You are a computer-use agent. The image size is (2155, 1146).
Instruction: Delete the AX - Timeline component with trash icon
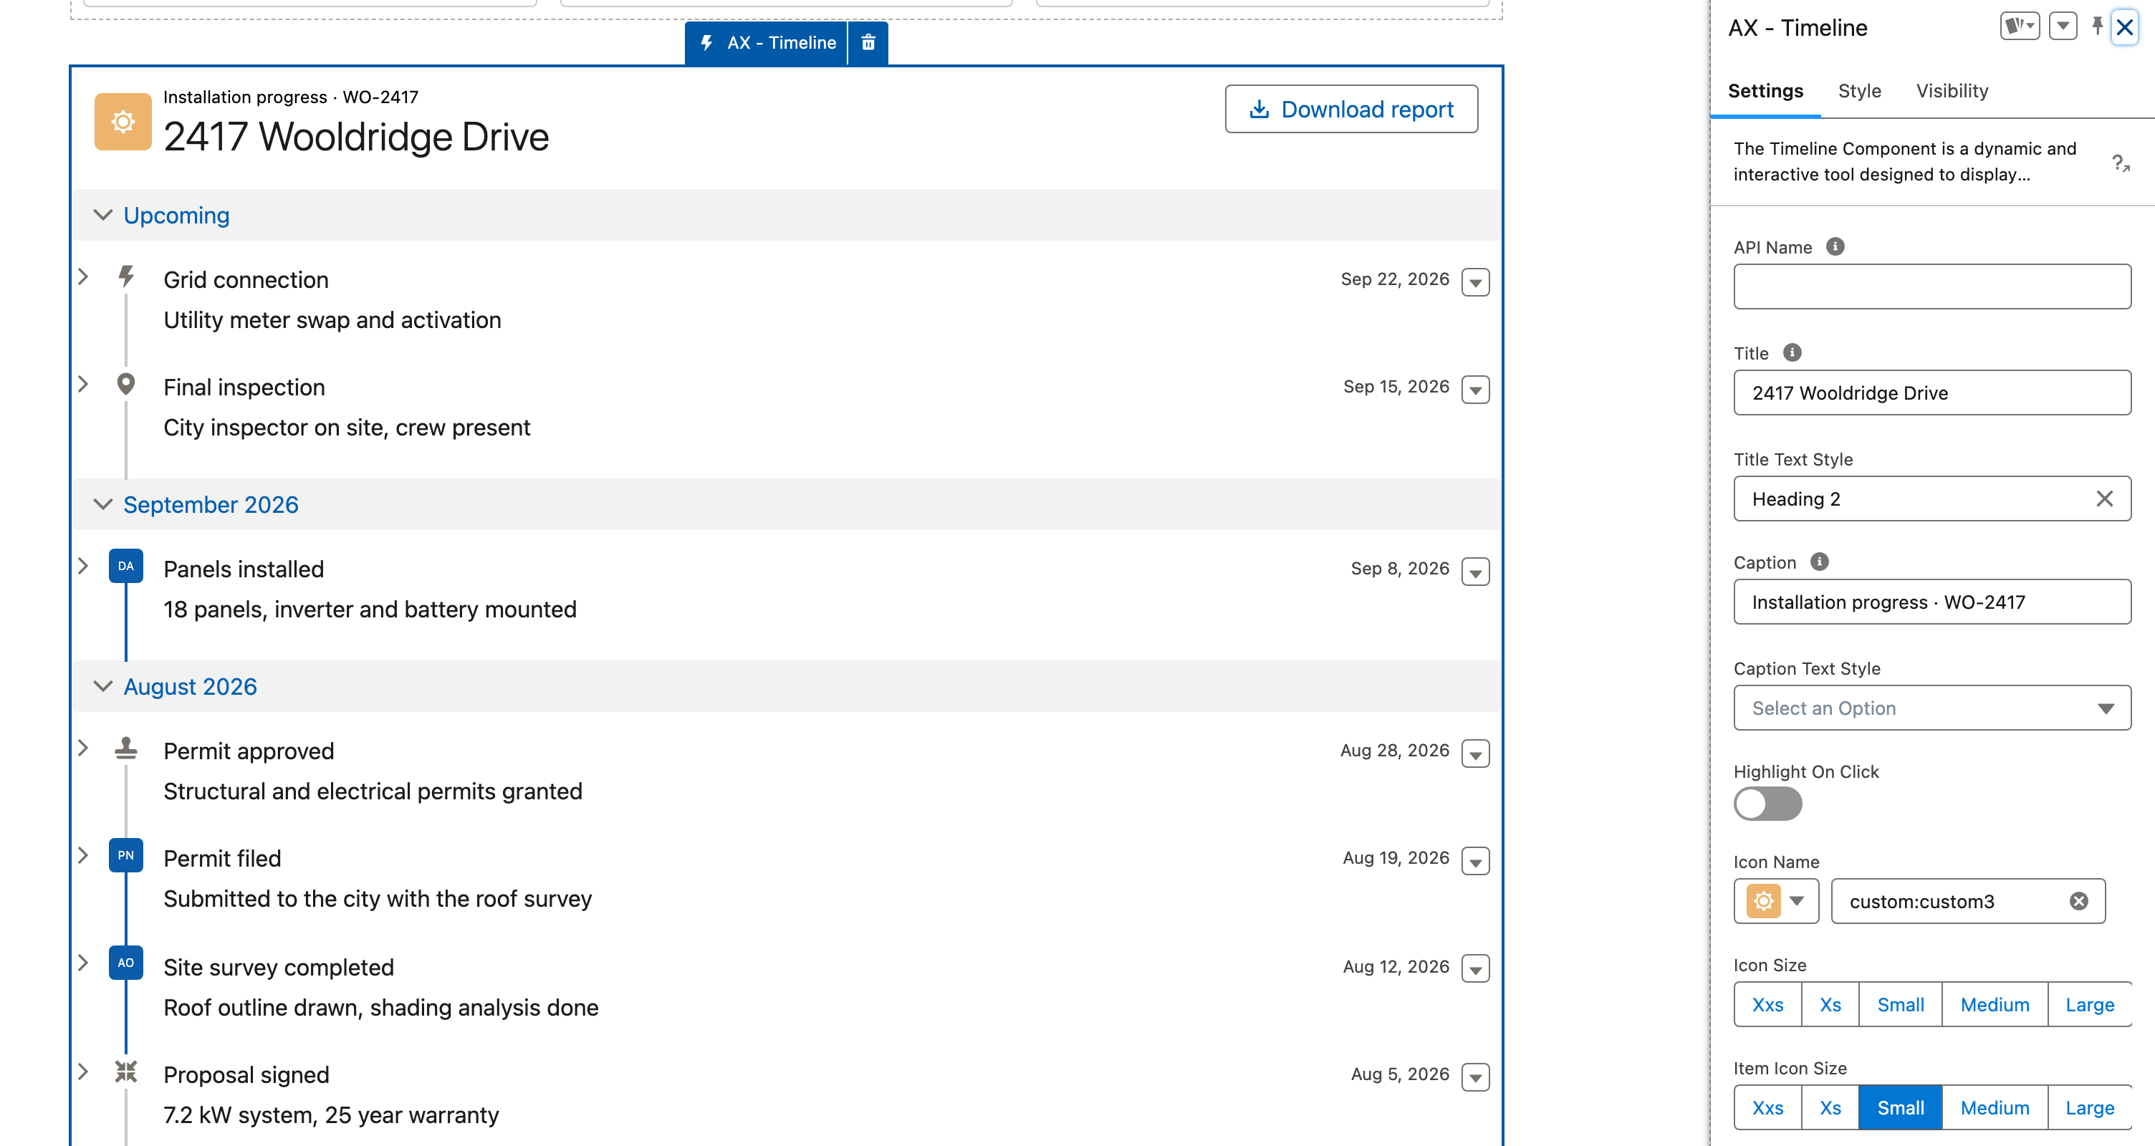868,43
